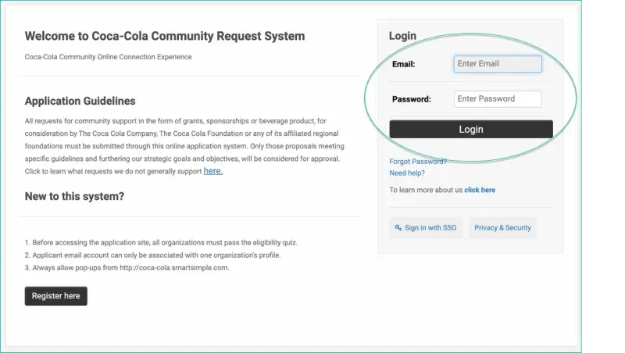Focus the Enter Email input field
Image resolution: width=625 pixels, height=353 pixels.
(x=498, y=64)
